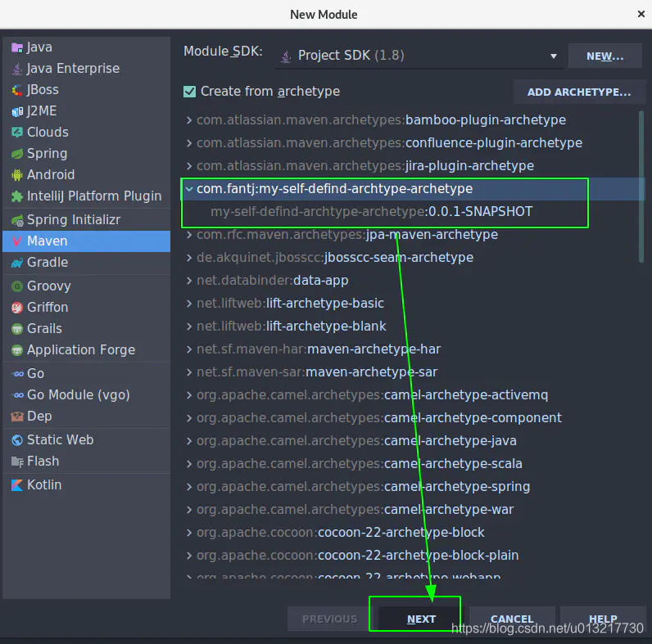Select camel-archetype-scala entry
This screenshot has width=652, height=644.
[x=412, y=464]
